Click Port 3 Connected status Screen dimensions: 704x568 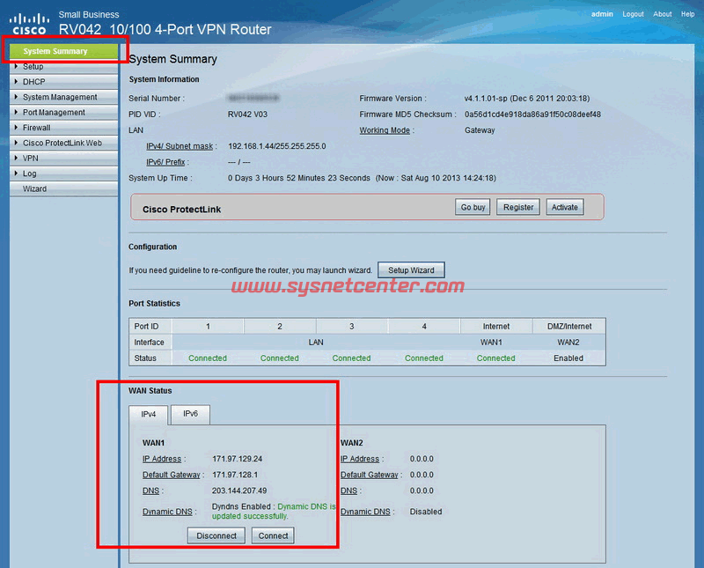coord(351,358)
